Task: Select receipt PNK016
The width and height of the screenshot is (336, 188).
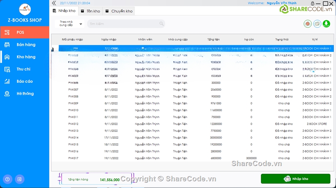Action: tap(73, 151)
